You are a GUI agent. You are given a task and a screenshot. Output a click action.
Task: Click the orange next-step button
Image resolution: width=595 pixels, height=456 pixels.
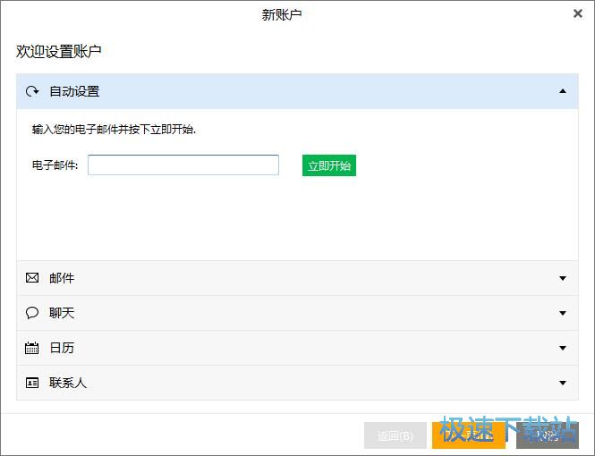468,435
